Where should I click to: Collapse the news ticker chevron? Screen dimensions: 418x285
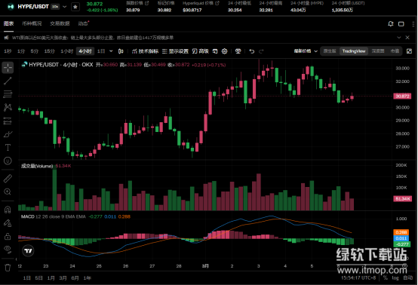[399, 38]
